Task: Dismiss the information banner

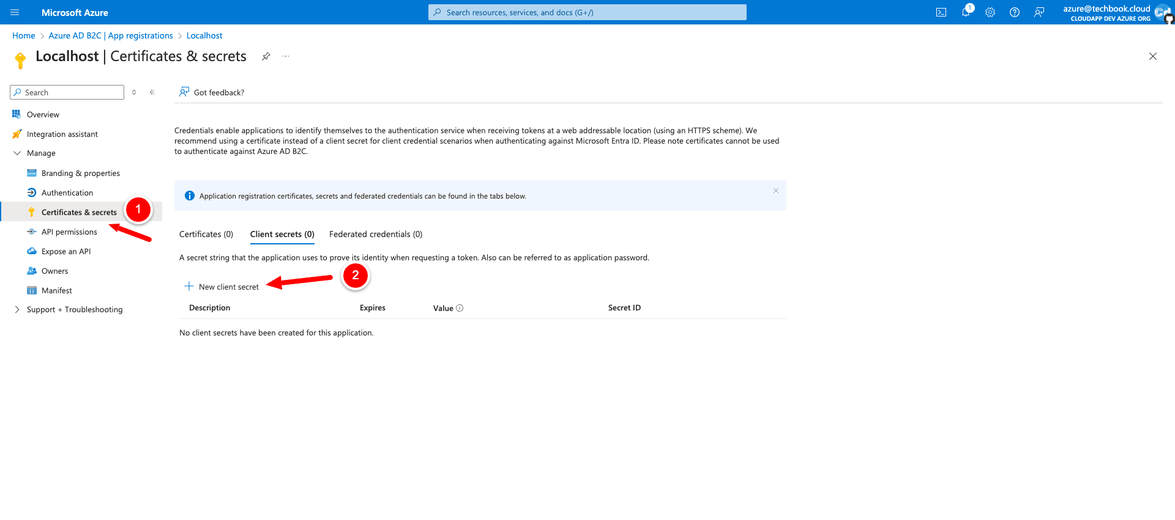Action: point(776,191)
